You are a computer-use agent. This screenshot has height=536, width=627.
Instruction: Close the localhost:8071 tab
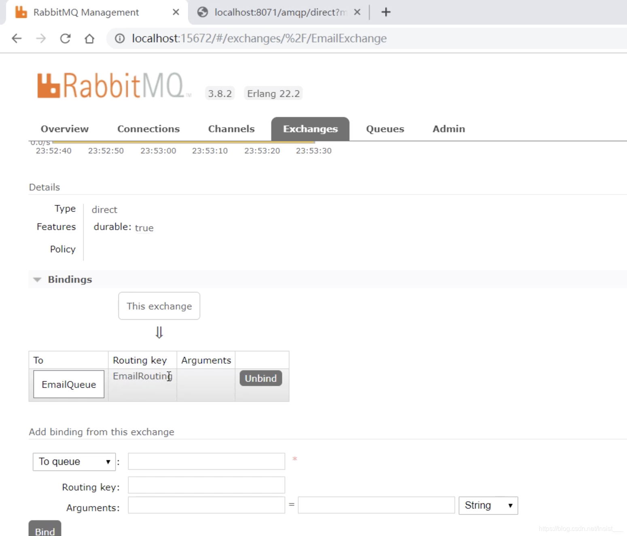(357, 12)
